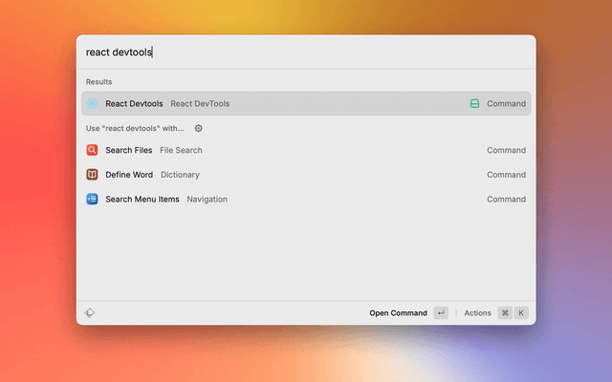This screenshot has width=612, height=382.
Task: Focus the search field containing react devtools
Action: pos(306,53)
